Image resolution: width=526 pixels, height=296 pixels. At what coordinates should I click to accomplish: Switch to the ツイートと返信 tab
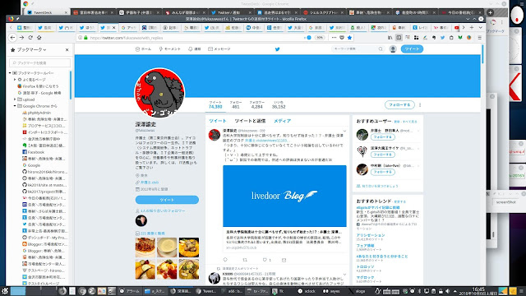250,121
